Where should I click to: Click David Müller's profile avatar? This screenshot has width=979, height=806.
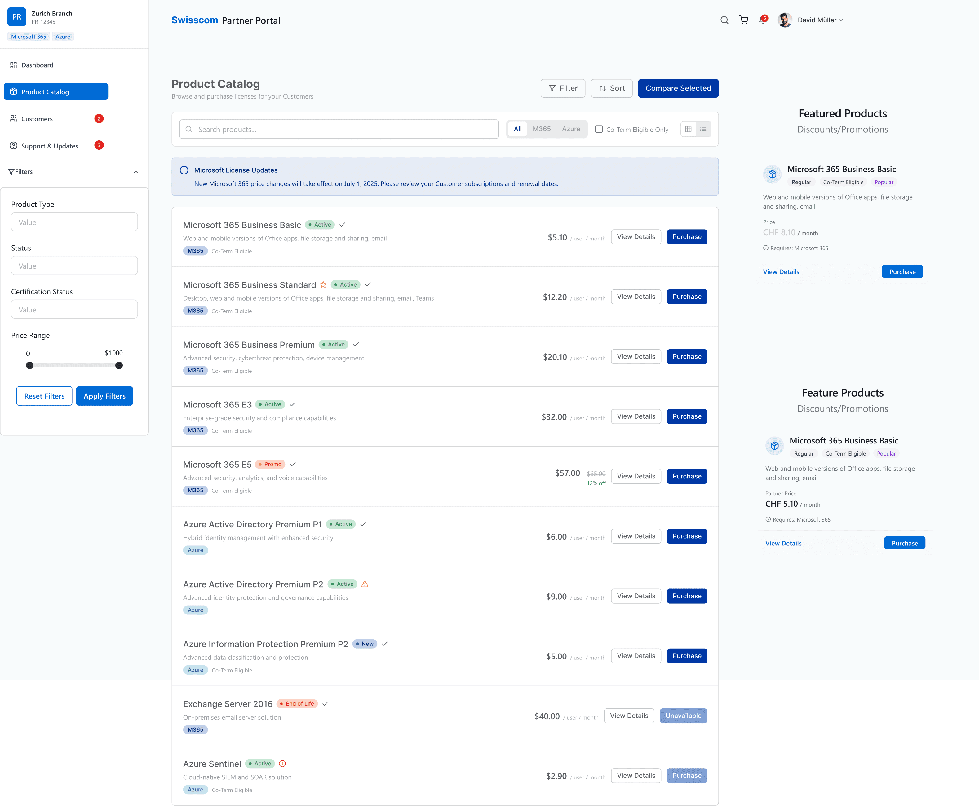[x=785, y=20]
